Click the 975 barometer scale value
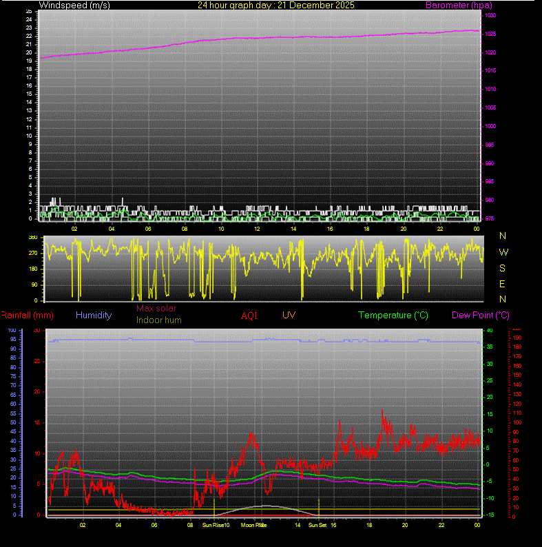The height and width of the screenshot is (547, 542). [490, 218]
